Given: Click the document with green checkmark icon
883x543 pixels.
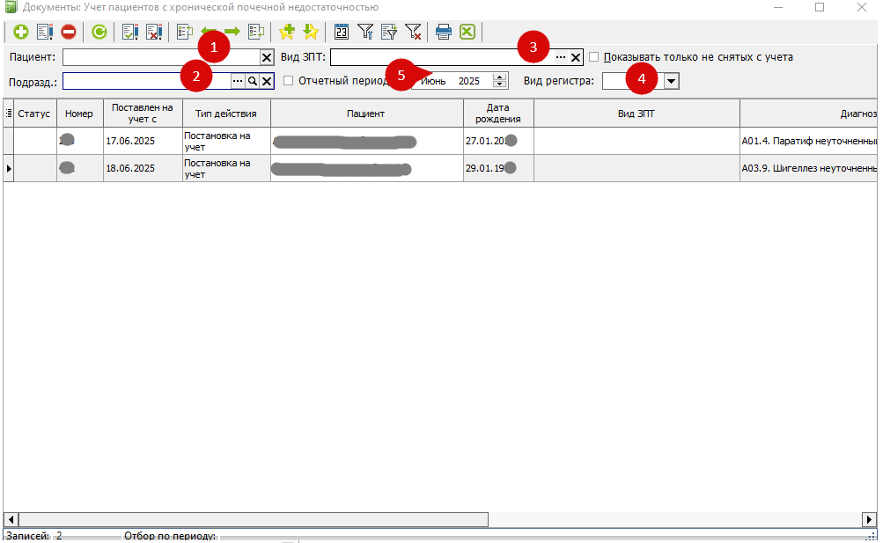Looking at the screenshot, I should click(130, 32).
